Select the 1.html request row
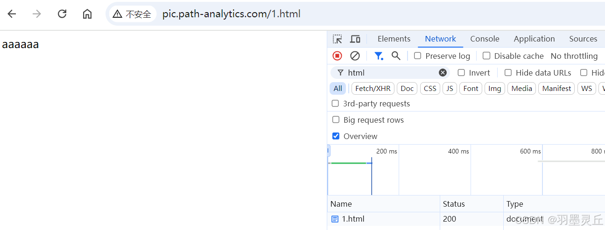 click(x=353, y=219)
